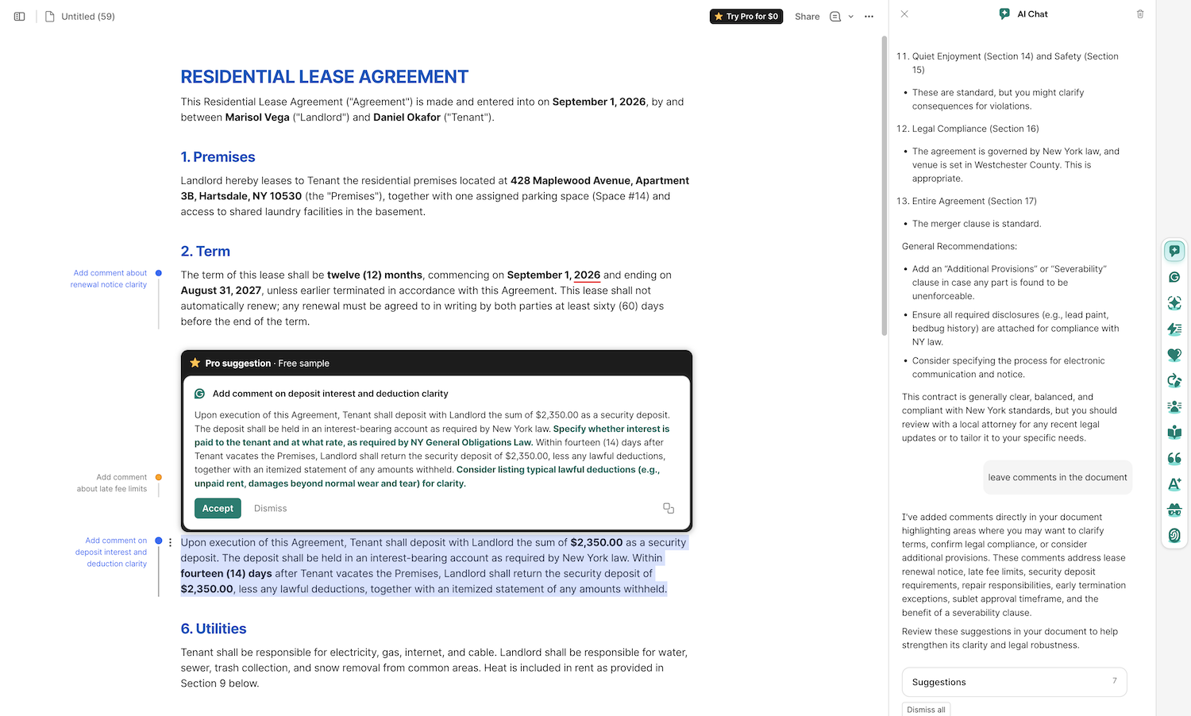
Task: Click the orange dot beside late fee comment
Action: point(159,477)
